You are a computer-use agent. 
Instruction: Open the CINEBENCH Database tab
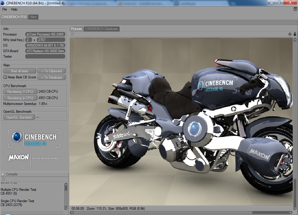pyautogui.click(x=102, y=29)
